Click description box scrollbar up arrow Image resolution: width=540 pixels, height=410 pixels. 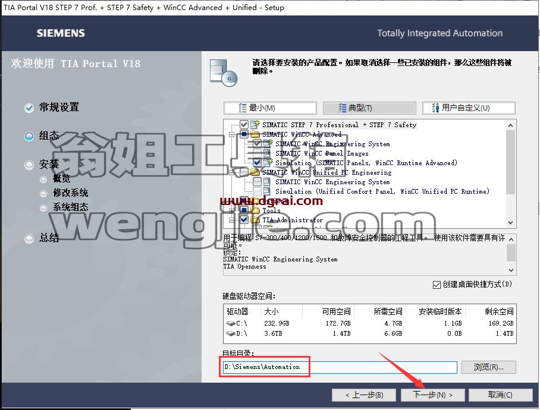tap(511, 239)
